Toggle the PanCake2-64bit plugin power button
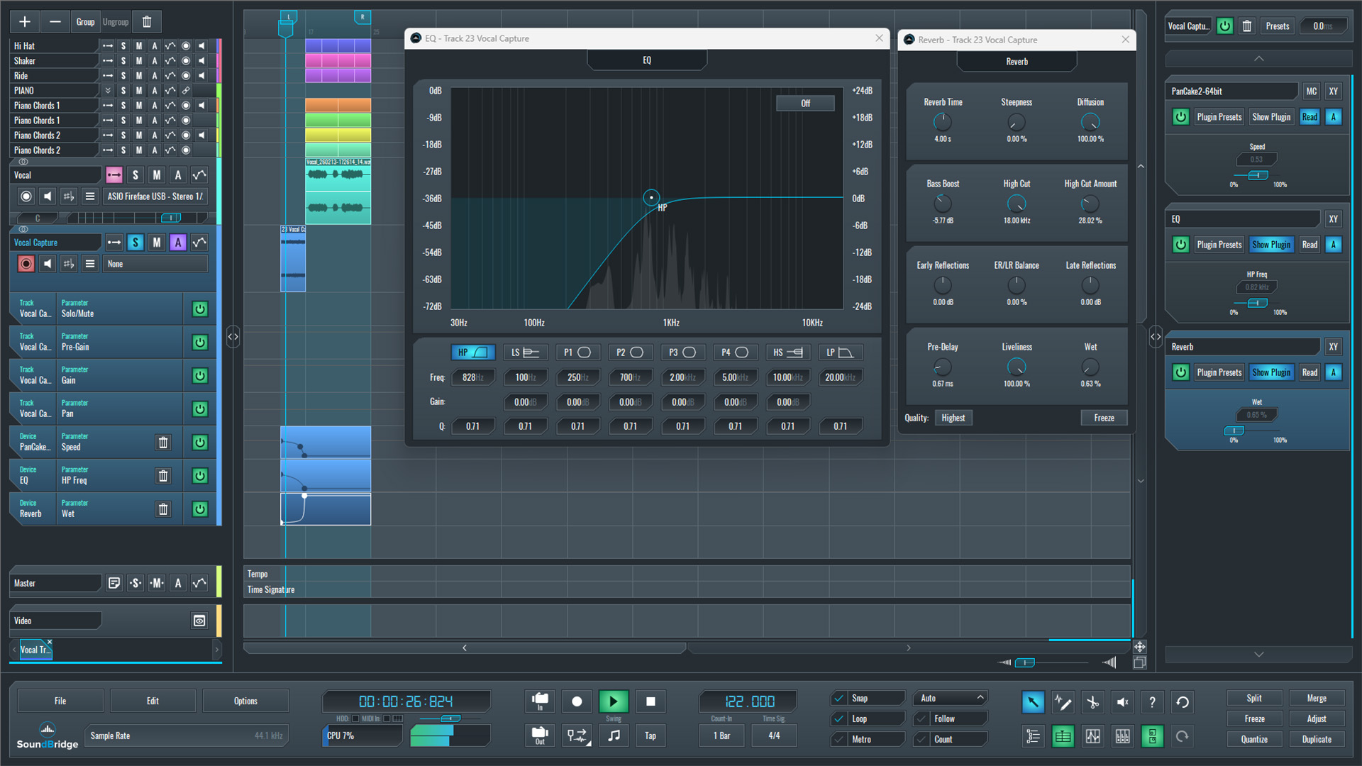The image size is (1362, 766). tap(1180, 117)
